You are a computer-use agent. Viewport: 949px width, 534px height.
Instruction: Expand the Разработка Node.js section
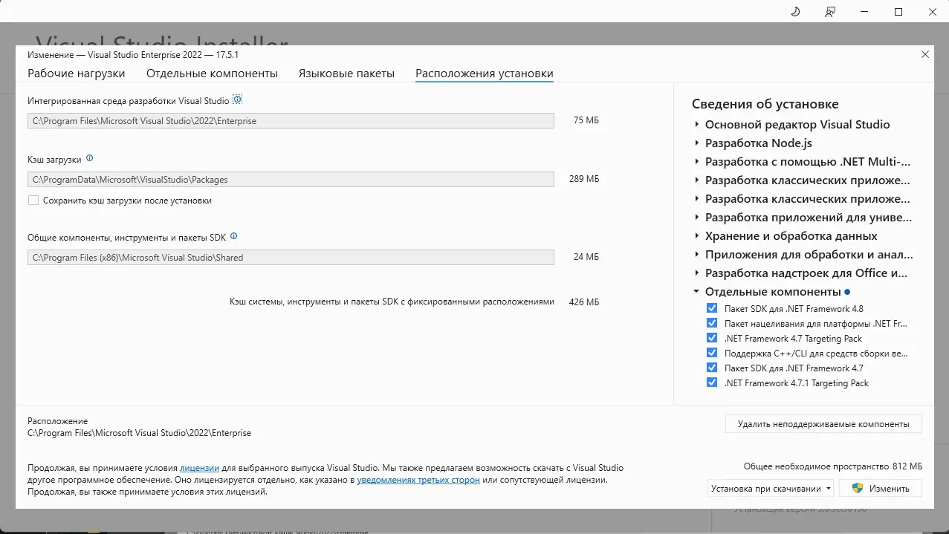696,143
